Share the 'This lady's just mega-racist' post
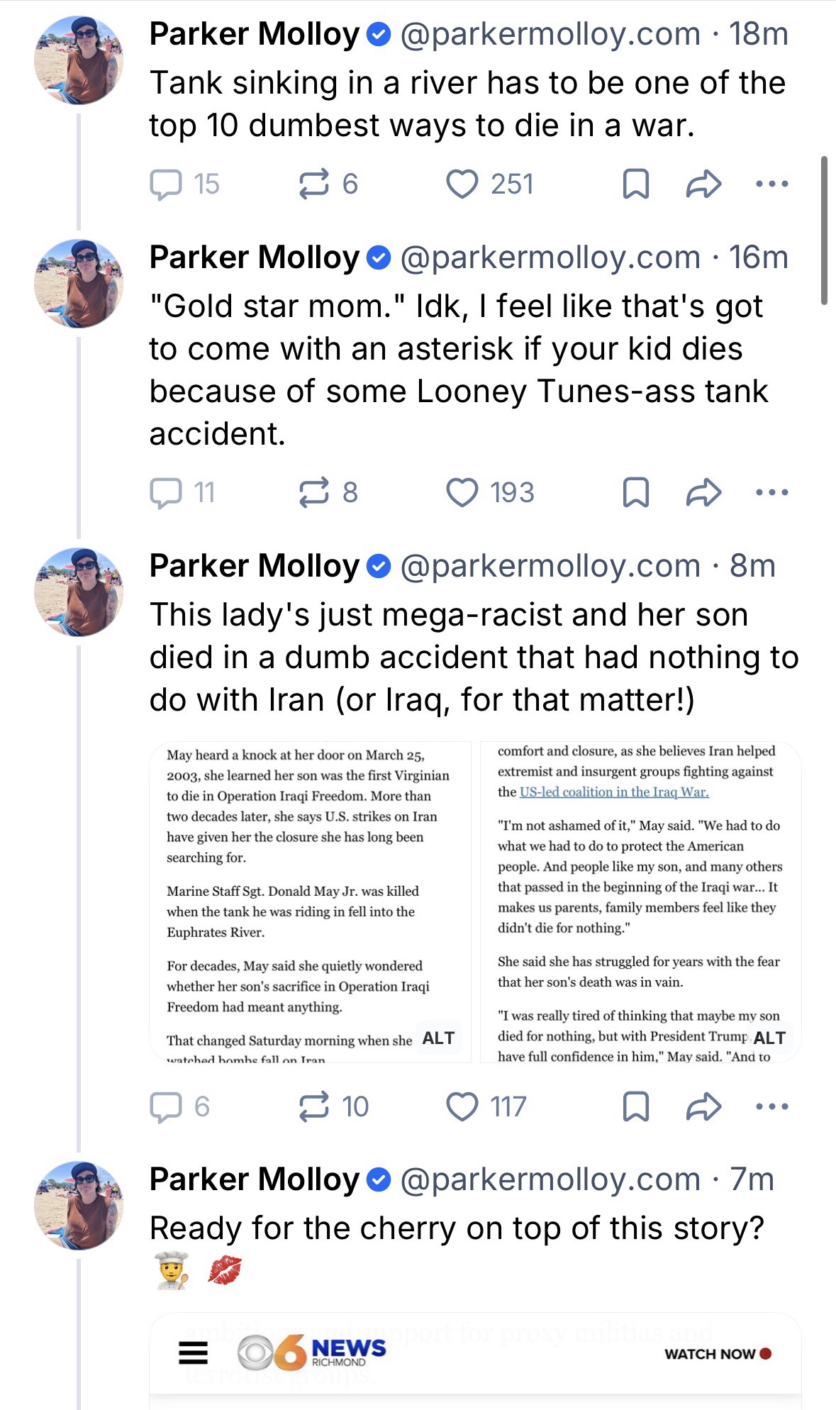836x1410 pixels. [703, 1106]
